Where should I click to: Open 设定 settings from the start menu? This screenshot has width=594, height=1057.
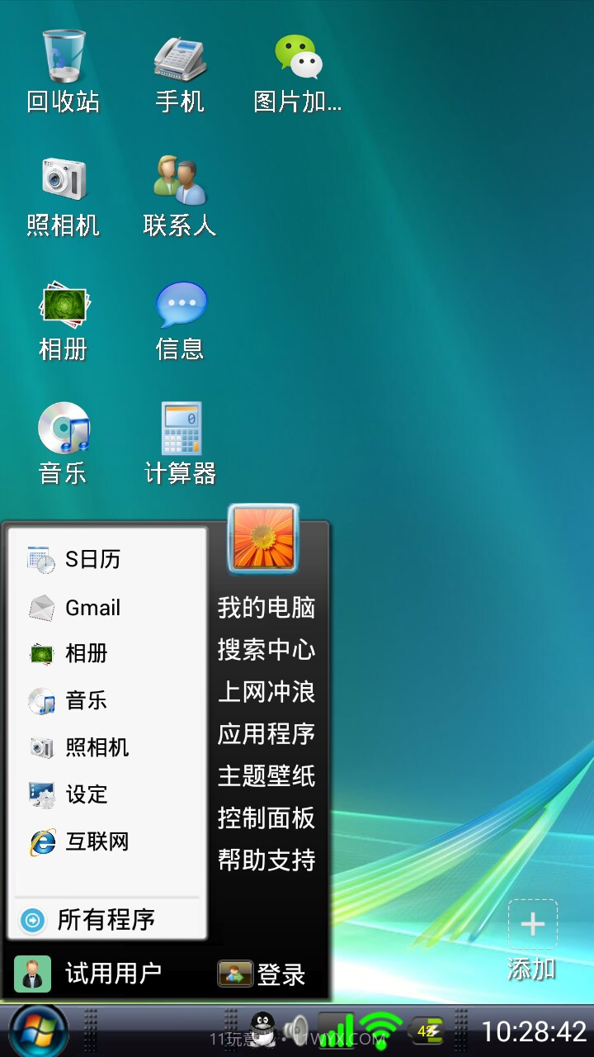[x=107, y=794]
